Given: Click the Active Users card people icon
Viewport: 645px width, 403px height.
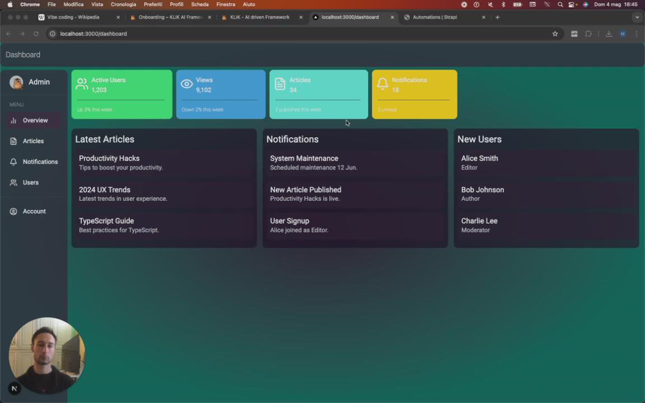Looking at the screenshot, I should click(x=82, y=84).
